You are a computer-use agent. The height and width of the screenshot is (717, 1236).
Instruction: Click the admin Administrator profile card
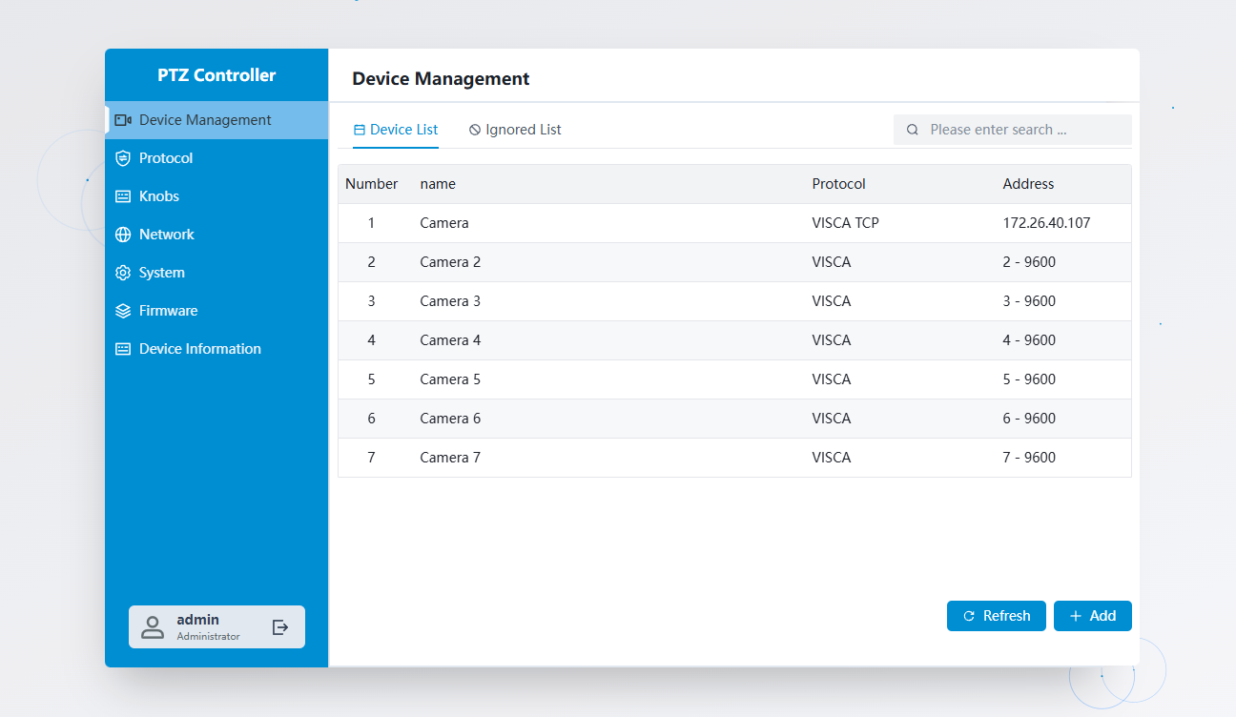click(x=216, y=627)
